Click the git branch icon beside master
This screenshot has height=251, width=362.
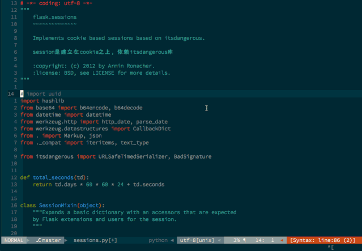(39, 240)
